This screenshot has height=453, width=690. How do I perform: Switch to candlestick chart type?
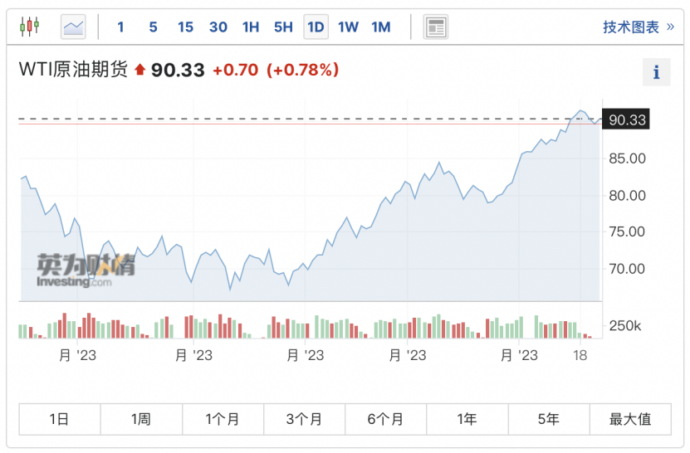29,27
